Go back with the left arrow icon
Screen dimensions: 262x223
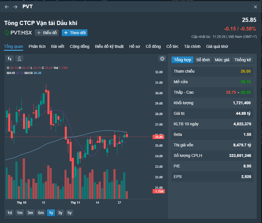coord(7,7)
